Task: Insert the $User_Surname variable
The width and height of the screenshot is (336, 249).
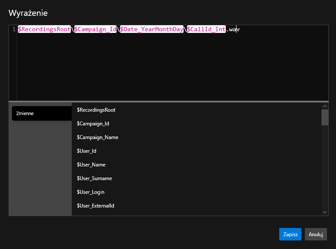Action: 94,178
